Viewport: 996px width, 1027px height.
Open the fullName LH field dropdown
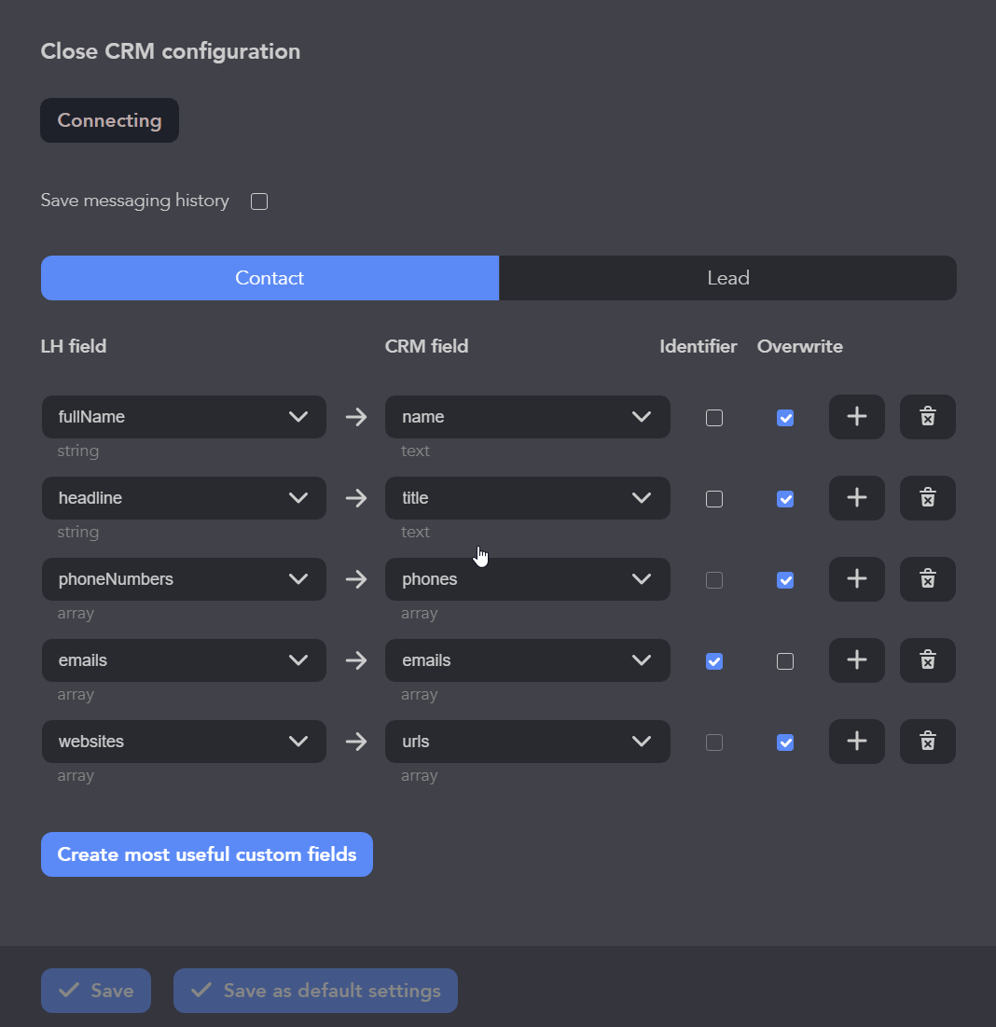[184, 417]
